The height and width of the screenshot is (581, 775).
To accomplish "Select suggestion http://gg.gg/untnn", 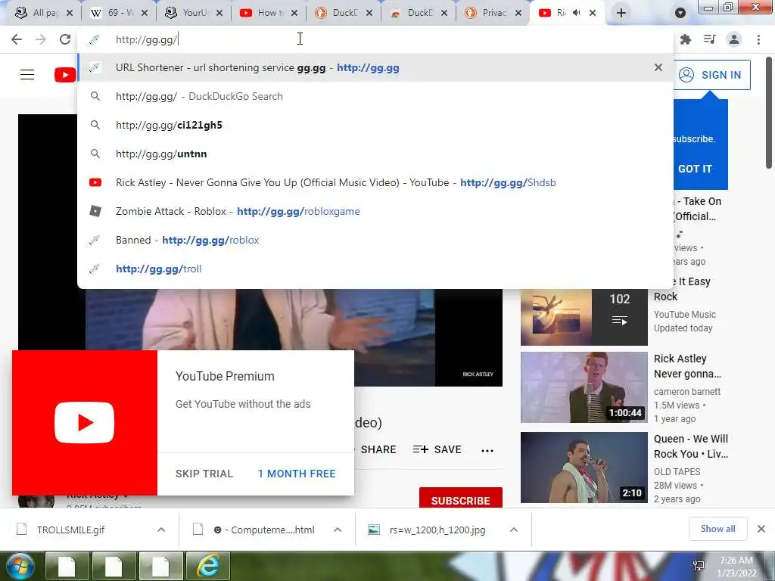I will (375, 154).
